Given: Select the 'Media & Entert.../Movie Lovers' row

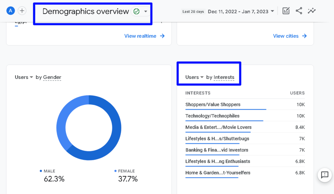Looking at the screenshot, I should (245, 127).
